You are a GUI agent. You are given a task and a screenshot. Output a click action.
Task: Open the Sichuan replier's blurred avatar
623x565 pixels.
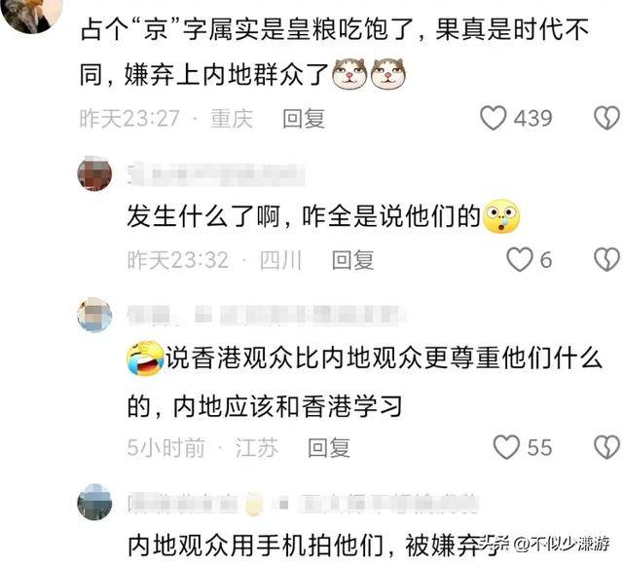point(94,173)
